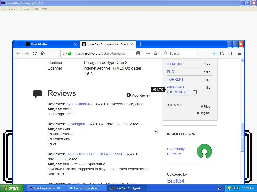This screenshot has height=192, width=257.
Task: Click the UnregisteredHyperCam2 identifier value
Action: [x=106, y=63]
